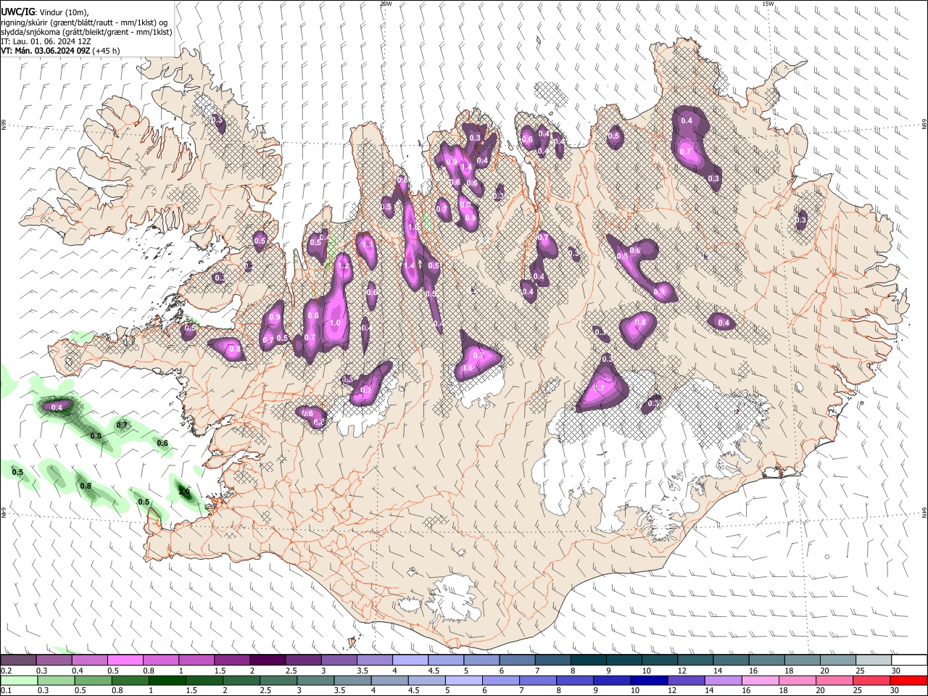Pick the darkest green swatch between 1 and 1.5 in the lower legend
The height and width of the screenshot is (696, 928).
167,680
